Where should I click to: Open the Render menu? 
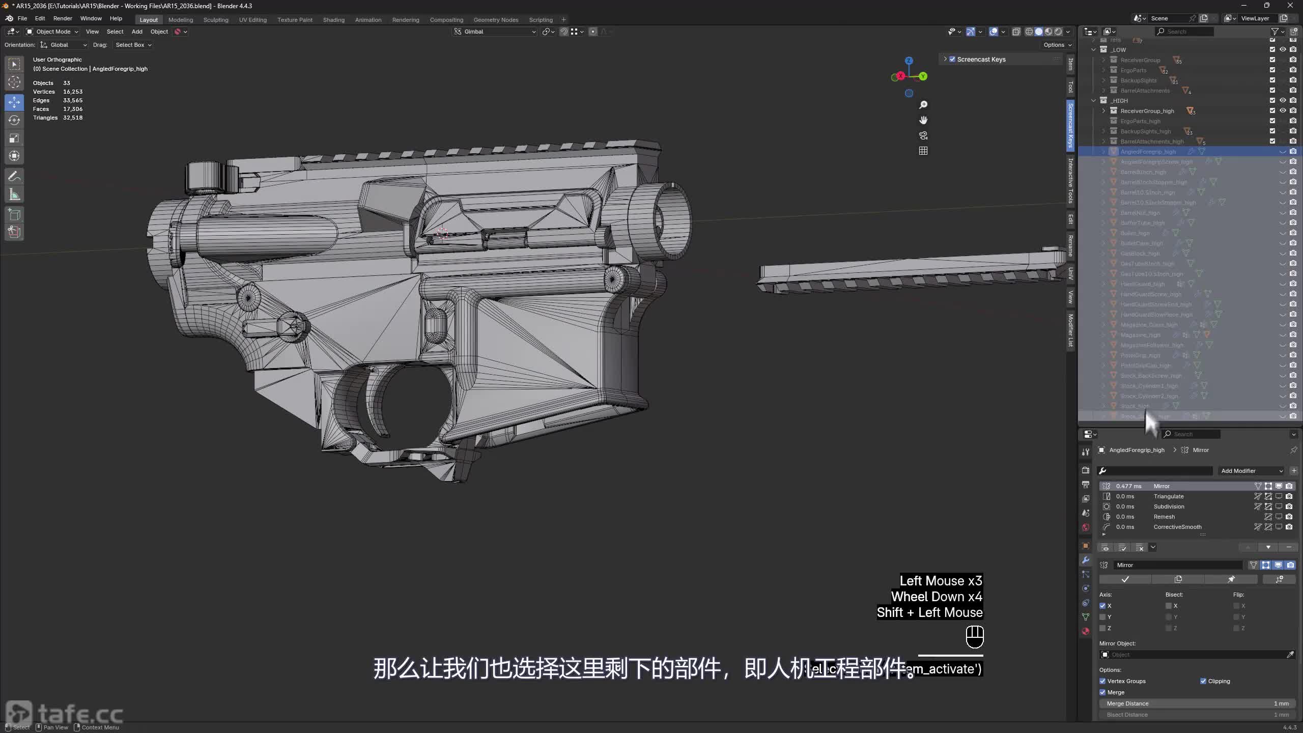click(x=63, y=18)
